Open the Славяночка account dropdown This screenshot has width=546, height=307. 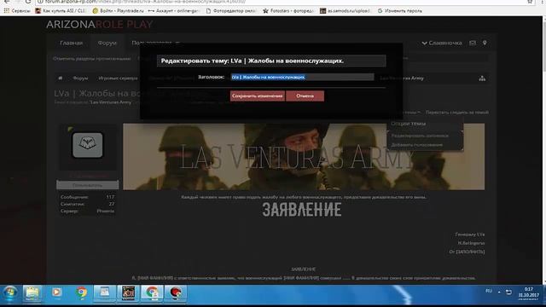(442, 43)
